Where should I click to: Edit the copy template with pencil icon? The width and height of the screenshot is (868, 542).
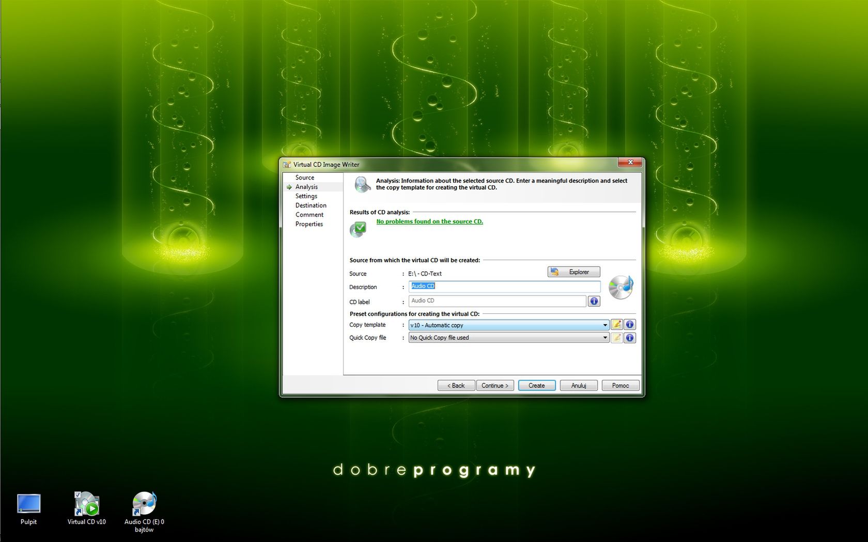coord(616,325)
